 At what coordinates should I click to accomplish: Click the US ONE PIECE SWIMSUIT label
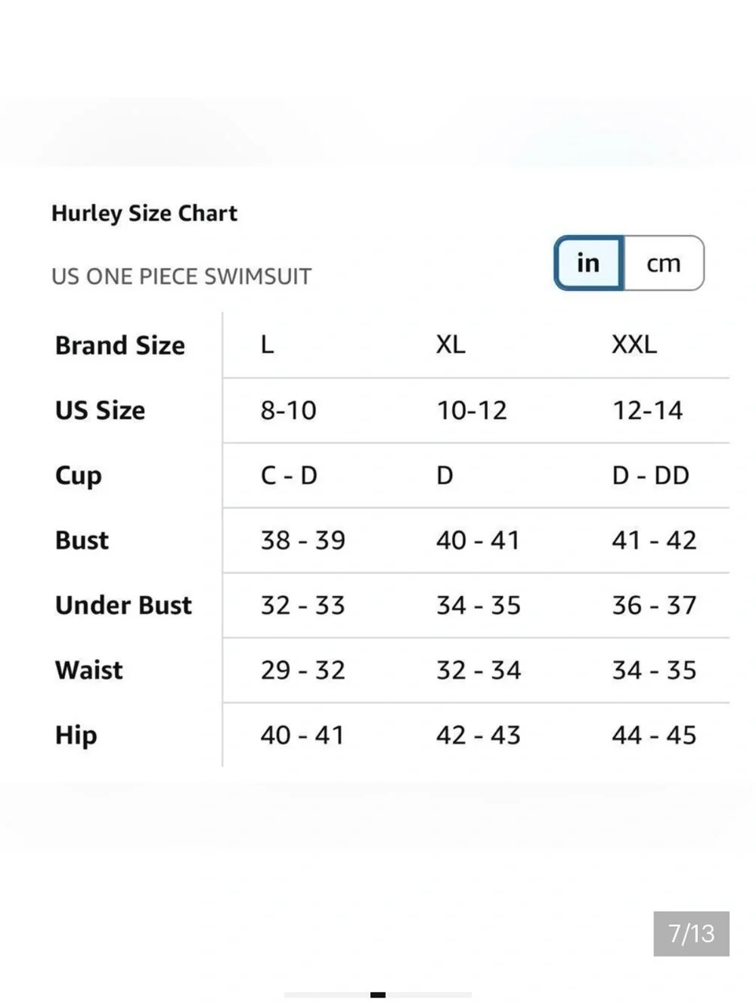pyautogui.click(x=181, y=276)
